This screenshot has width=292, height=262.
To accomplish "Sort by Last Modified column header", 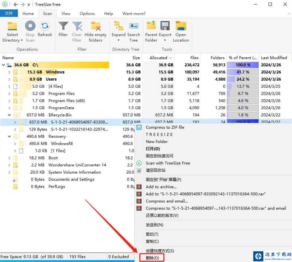I will (274, 58).
